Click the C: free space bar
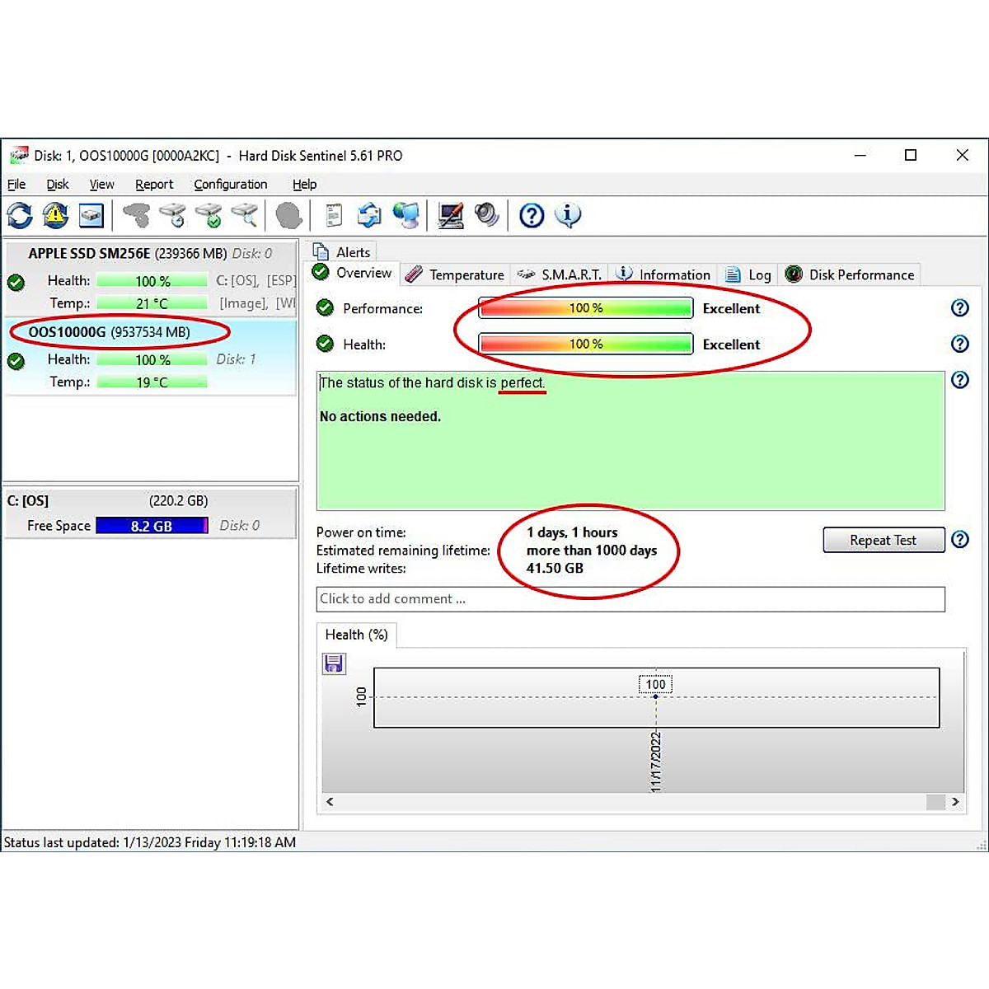The width and height of the screenshot is (989, 989). 152,526
